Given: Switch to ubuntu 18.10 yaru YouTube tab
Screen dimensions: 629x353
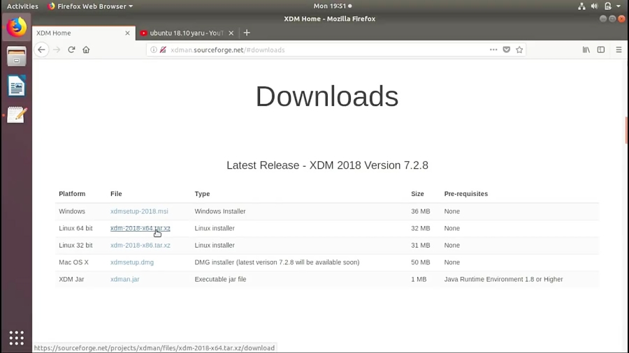Looking at the screenshot, I should click(x=187, y=33).
